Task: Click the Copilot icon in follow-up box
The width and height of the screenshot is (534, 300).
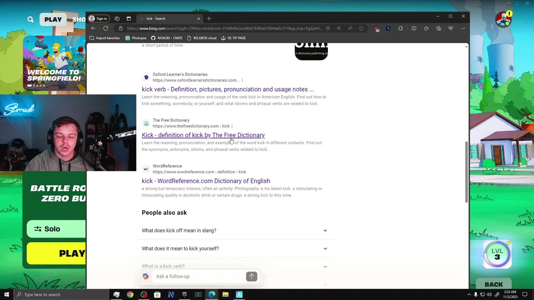Action: point(146,276)
